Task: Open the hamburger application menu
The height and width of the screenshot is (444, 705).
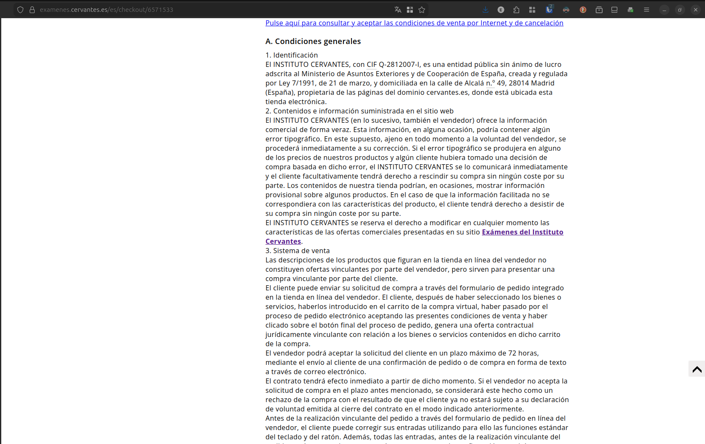Action: [647, 9]
